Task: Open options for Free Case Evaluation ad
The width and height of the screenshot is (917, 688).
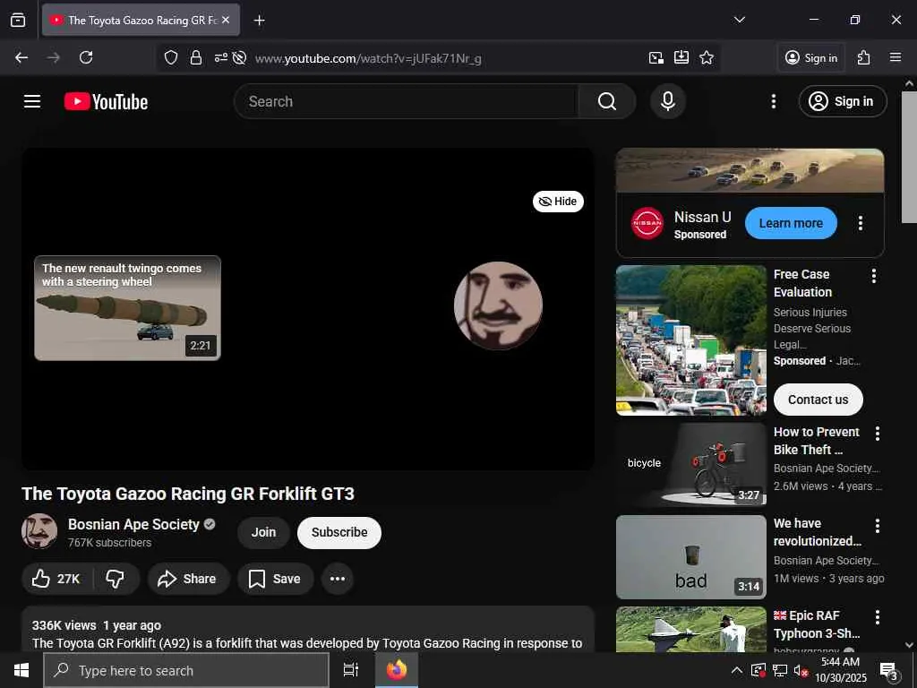Action: pos(874,276)
